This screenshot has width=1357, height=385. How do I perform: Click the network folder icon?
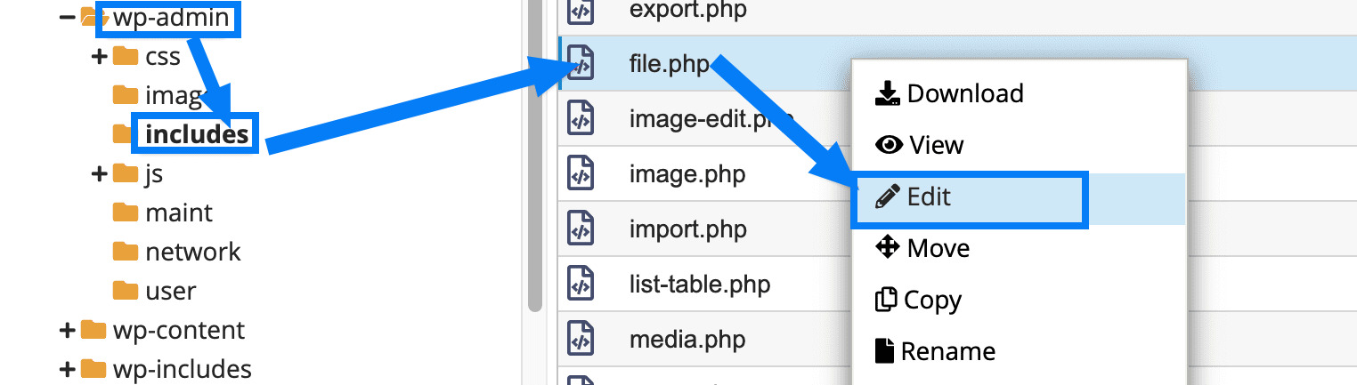[125, 253]
